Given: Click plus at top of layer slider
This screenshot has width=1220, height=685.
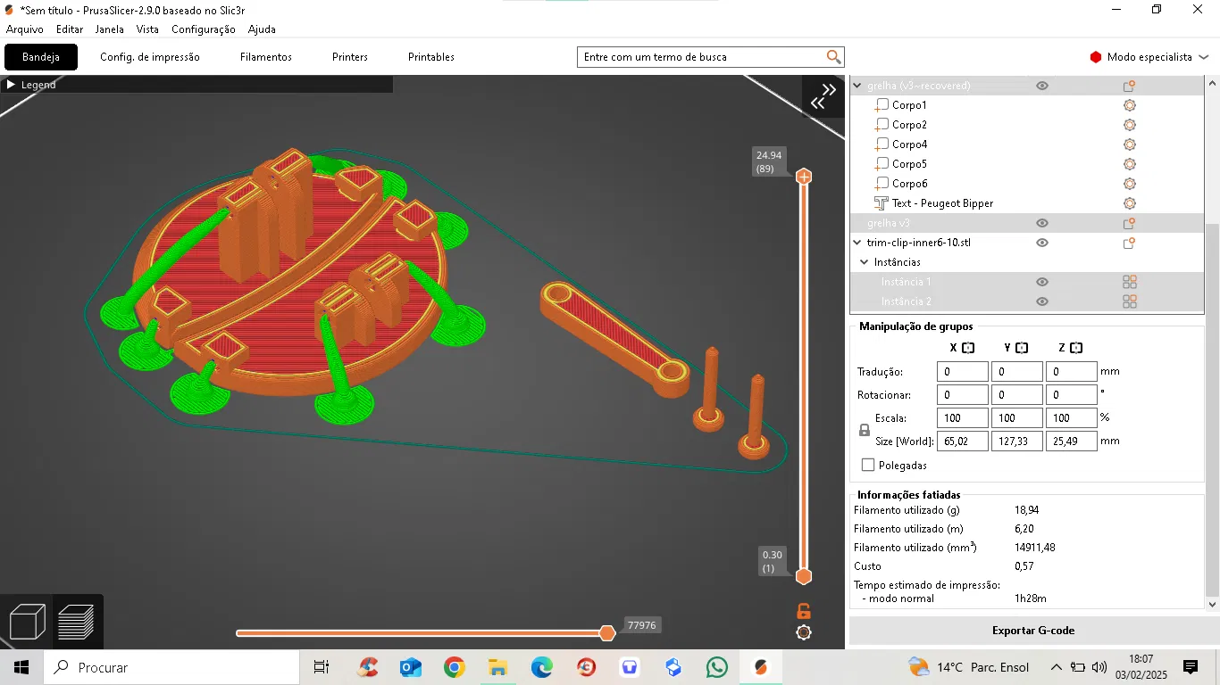Looking at the screenshot, I should click(x=804, y=177).
